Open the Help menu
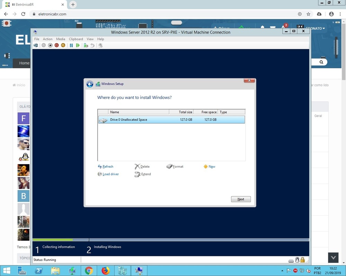 [101, 39]
